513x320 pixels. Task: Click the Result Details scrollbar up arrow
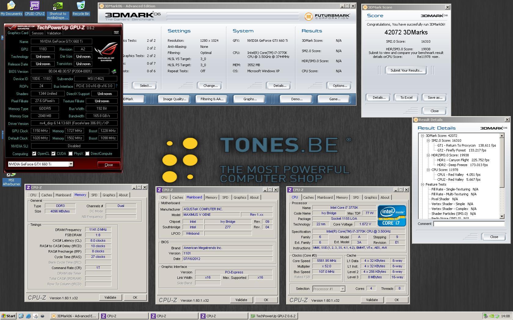[502, 136]
